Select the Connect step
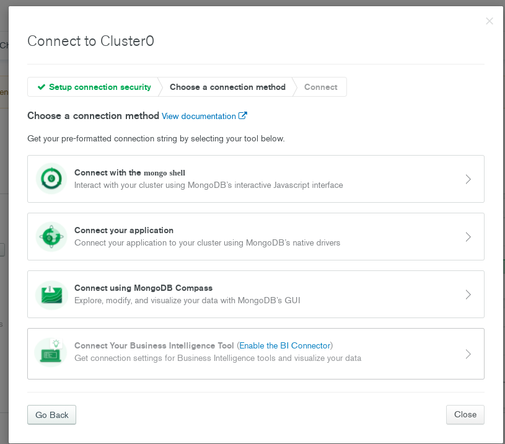The height and width of the screenshot is (444, 505). coord(321,87)
